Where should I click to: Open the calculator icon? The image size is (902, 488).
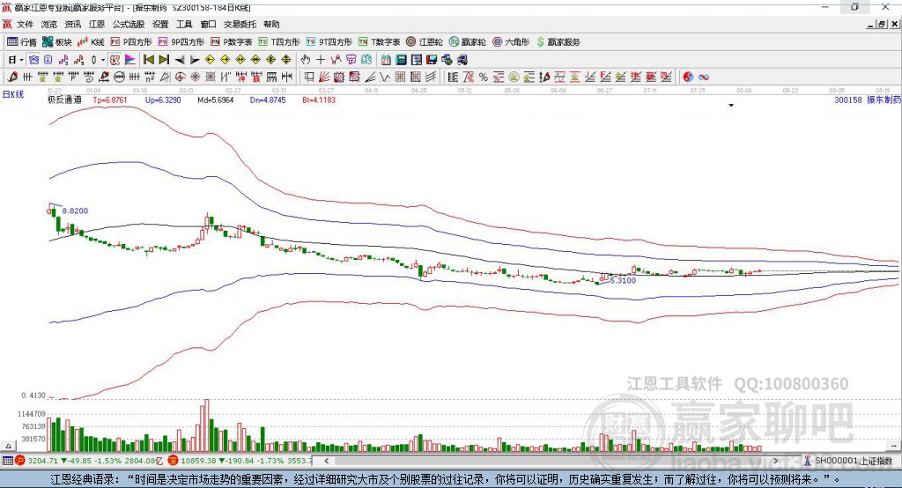coord(401,60)
